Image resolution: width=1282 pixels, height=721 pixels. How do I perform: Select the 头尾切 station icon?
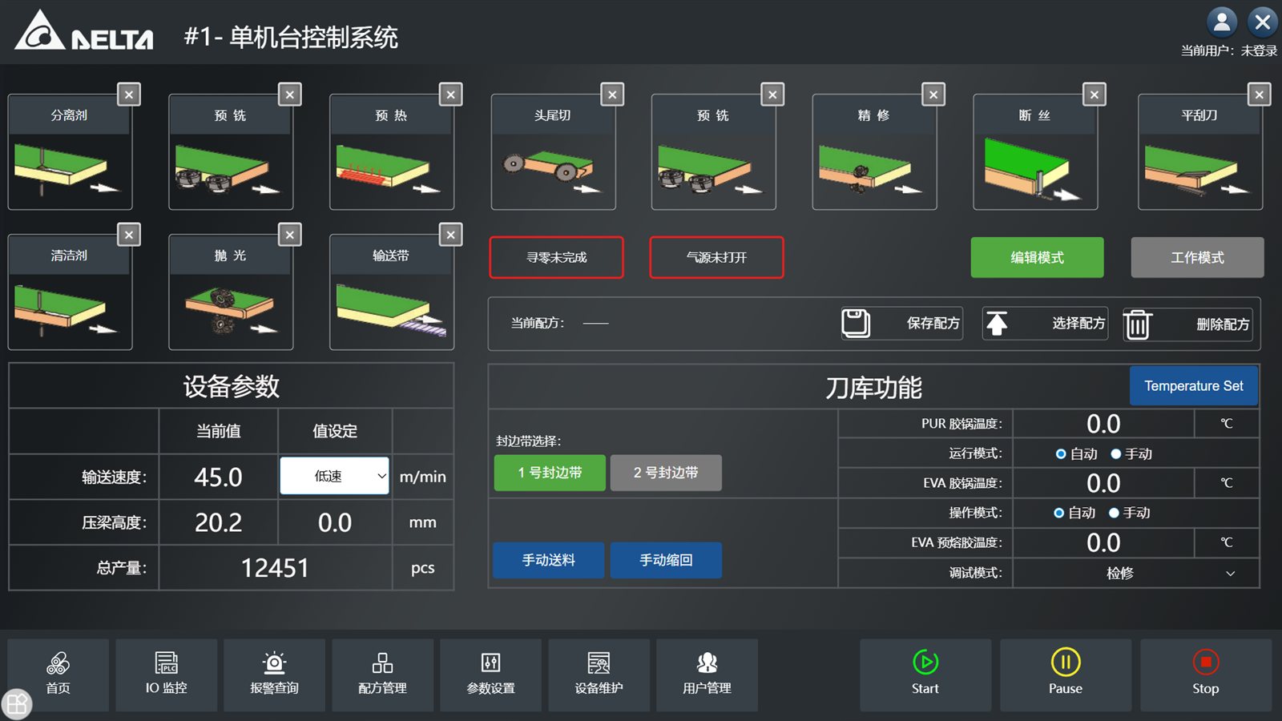(x=553, y=152)
